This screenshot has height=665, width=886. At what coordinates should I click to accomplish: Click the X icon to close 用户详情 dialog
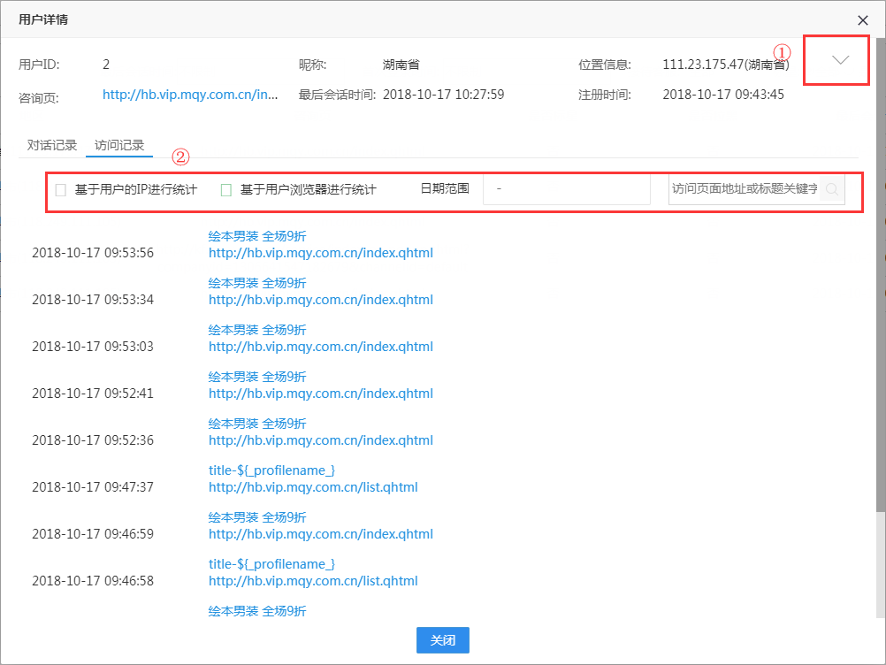(863, 19)
